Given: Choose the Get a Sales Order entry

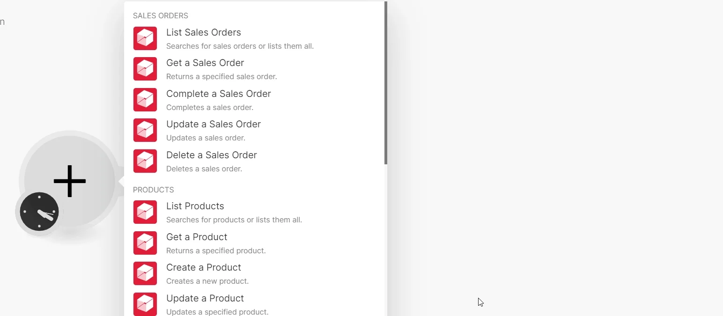Looking at the screenshot, I should coord(254,69).
